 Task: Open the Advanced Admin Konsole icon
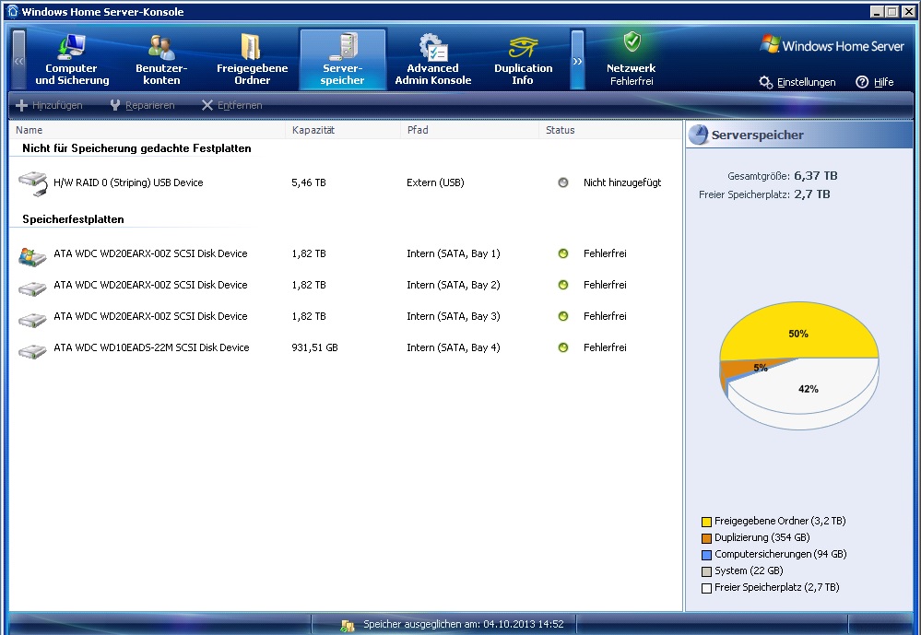pyautogui.click(x=432, y=46)
